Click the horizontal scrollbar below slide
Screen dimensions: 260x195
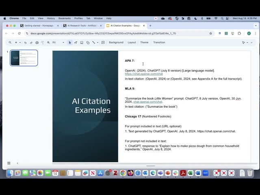[x=154, y=163]
